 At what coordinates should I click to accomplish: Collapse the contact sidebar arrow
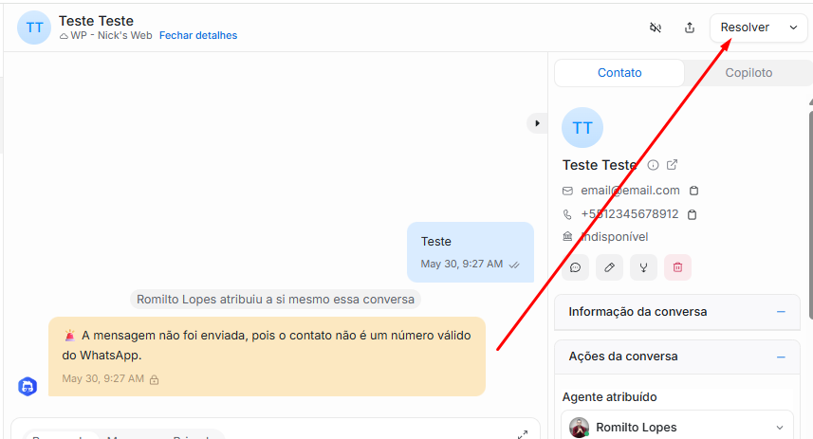[537, 123]
